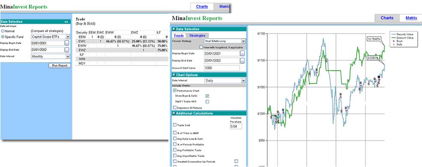Open the Monthly date interval dropdown

tap(68, 57)
